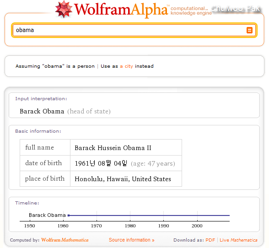
Task: Click the birth date value "1961년 08월 04일"
Action: (x=101, y=163)
